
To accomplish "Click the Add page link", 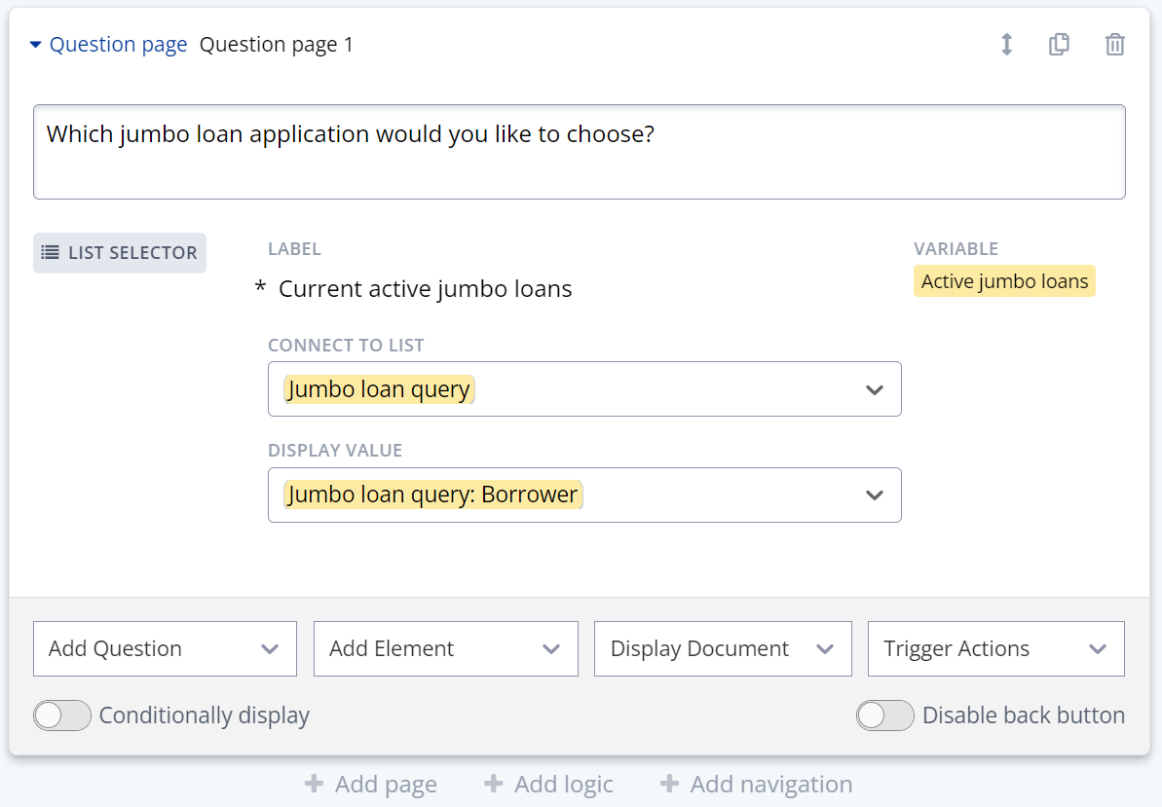I will pyautogui.click(x=371, y=785).
